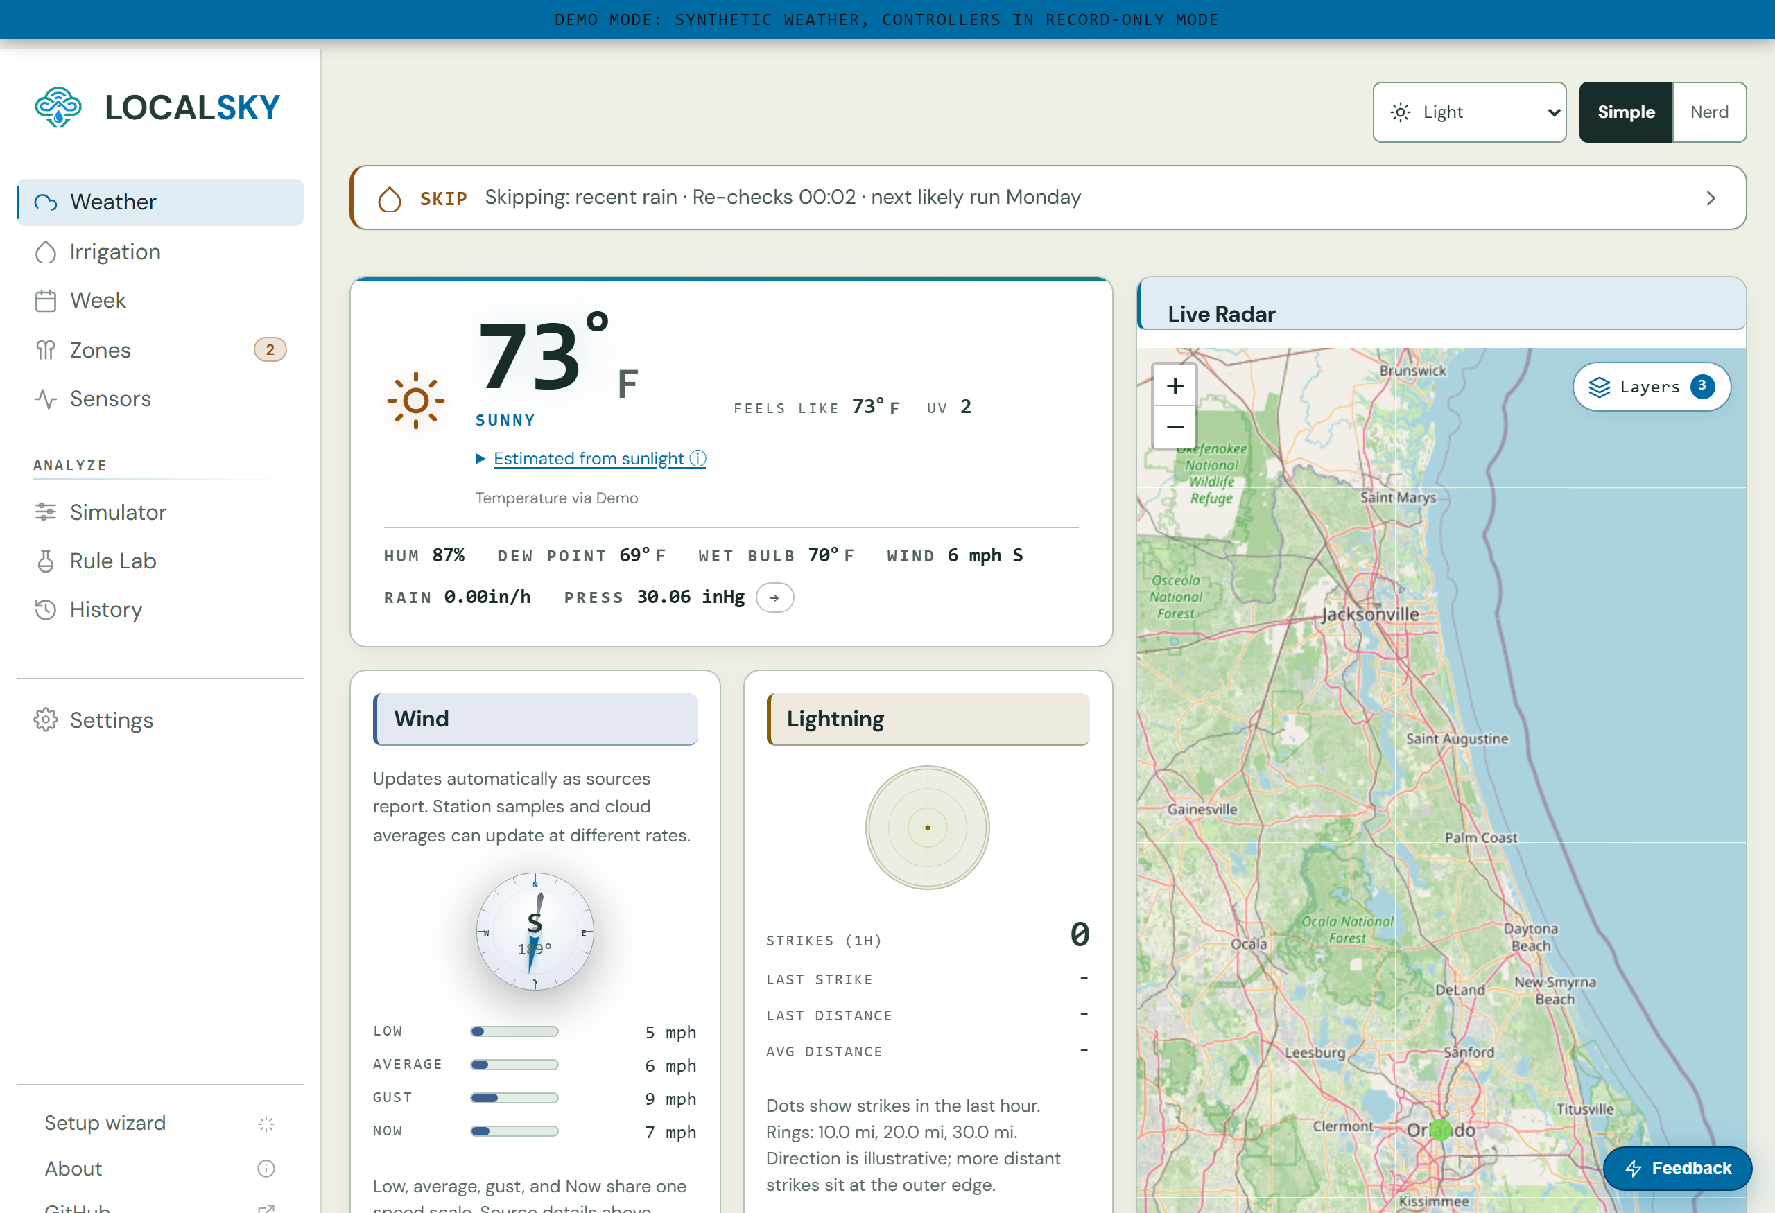Screen dimensions: 1775x1213
Task: Open the Irrigation page in sidebar
Action: point(160,252)
